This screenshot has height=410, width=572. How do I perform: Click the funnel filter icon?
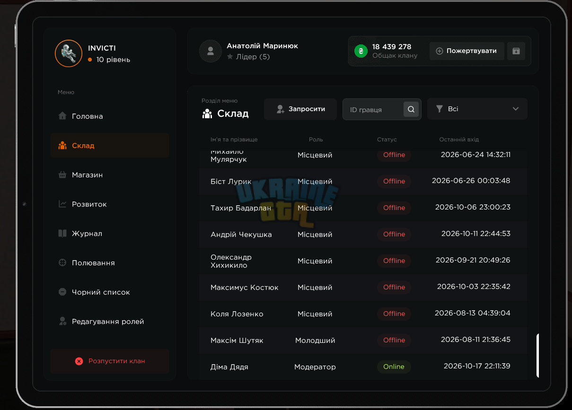(x=439, y=109)
